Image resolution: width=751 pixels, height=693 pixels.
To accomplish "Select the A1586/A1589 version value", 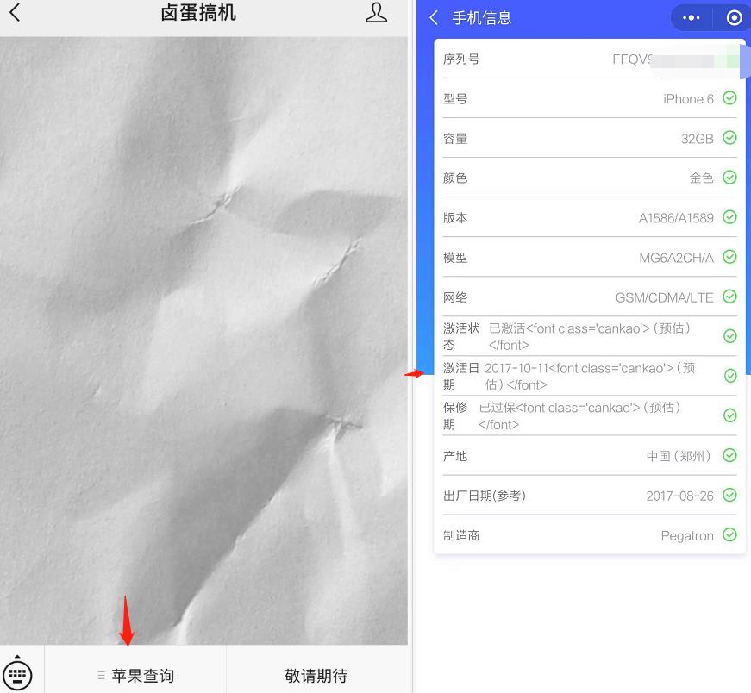I will [x=676, y=218].
